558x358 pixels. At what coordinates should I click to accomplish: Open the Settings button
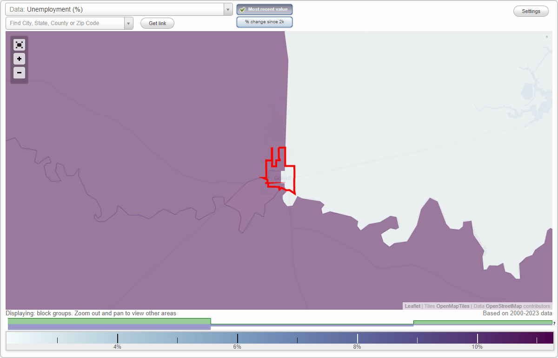point(531,12)
